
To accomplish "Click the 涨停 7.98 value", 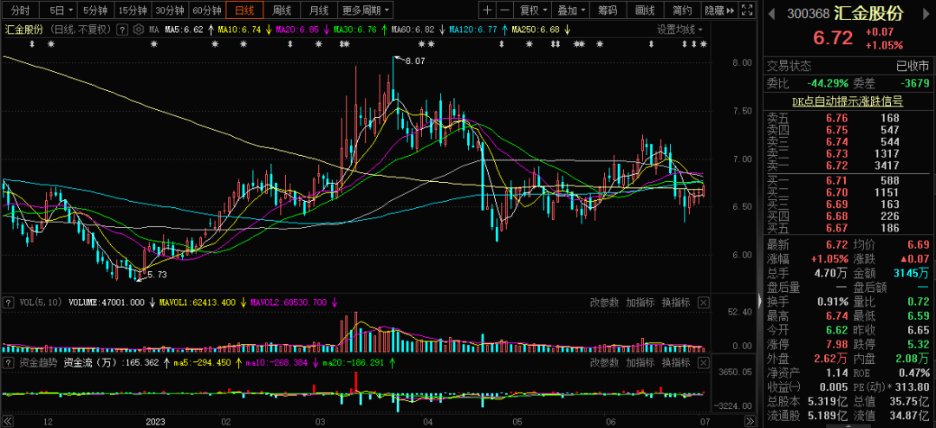I will click(x=837, y=344).
